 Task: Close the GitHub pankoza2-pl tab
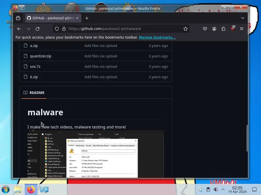77,18
